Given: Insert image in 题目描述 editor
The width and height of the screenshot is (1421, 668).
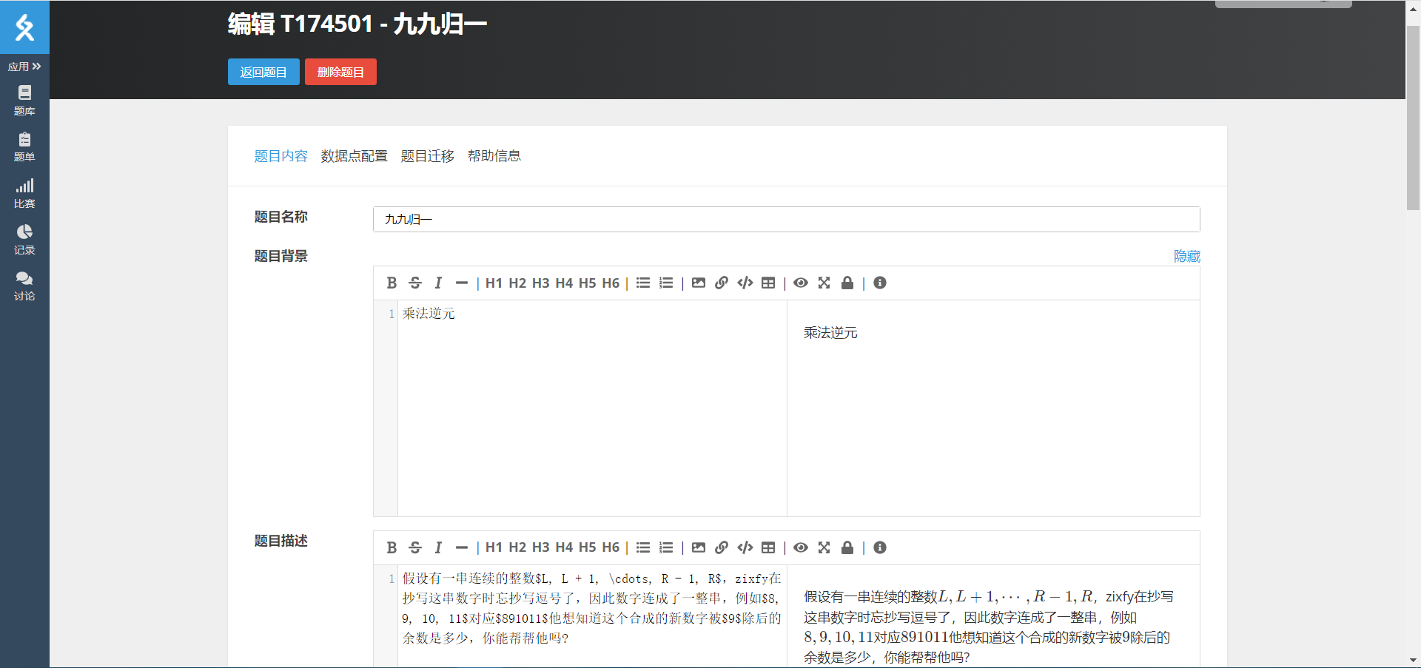Looking at the screenshot, I should (699, 547).
